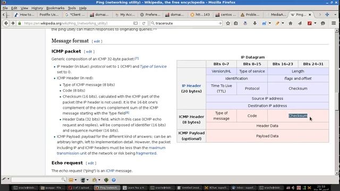Open the bookmarks list clipboard icon
The width and height of the screenshot is (340, 191).
pyautogui.click(x=236, y=23)
